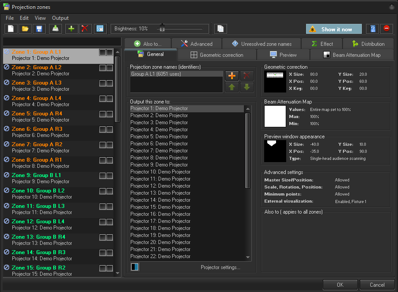Toggle first checkbox on Zone 1 row
398x292 pixels.
click(103, 52)
